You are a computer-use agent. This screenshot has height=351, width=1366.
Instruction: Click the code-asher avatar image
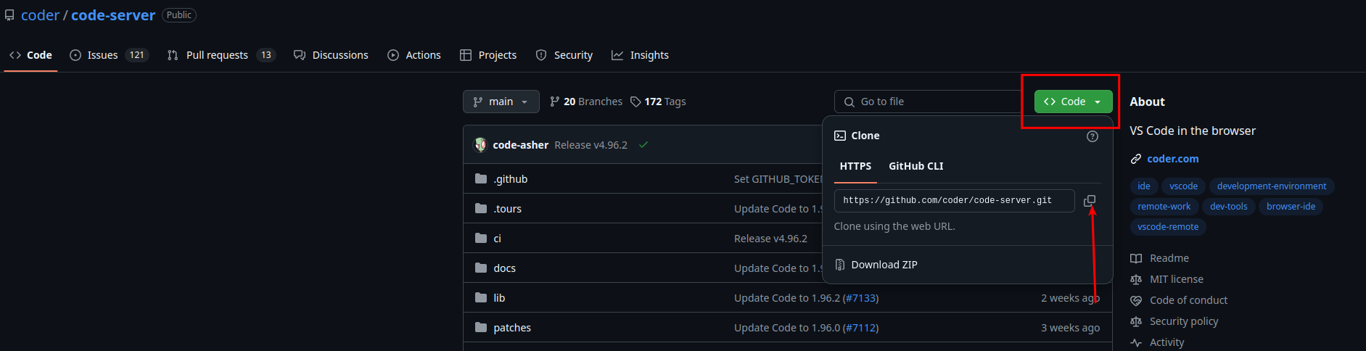click(x=480, y=145)
